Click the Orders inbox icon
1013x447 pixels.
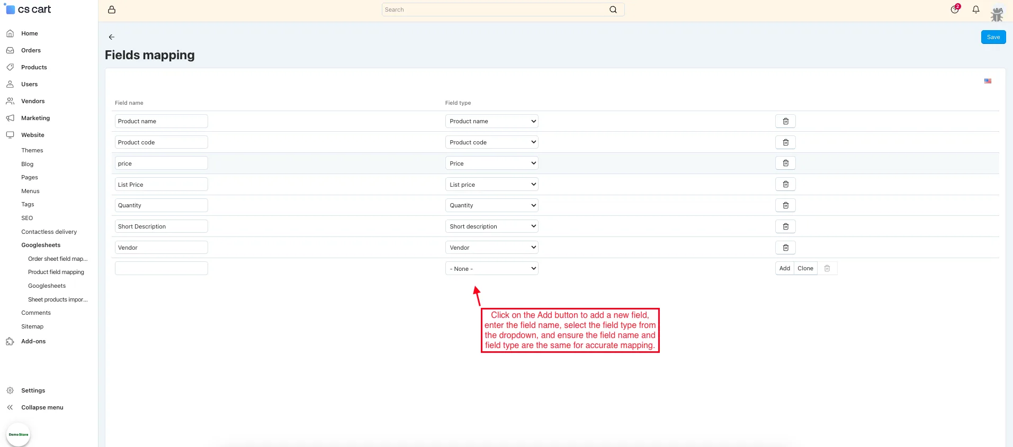tap(10, 50)
